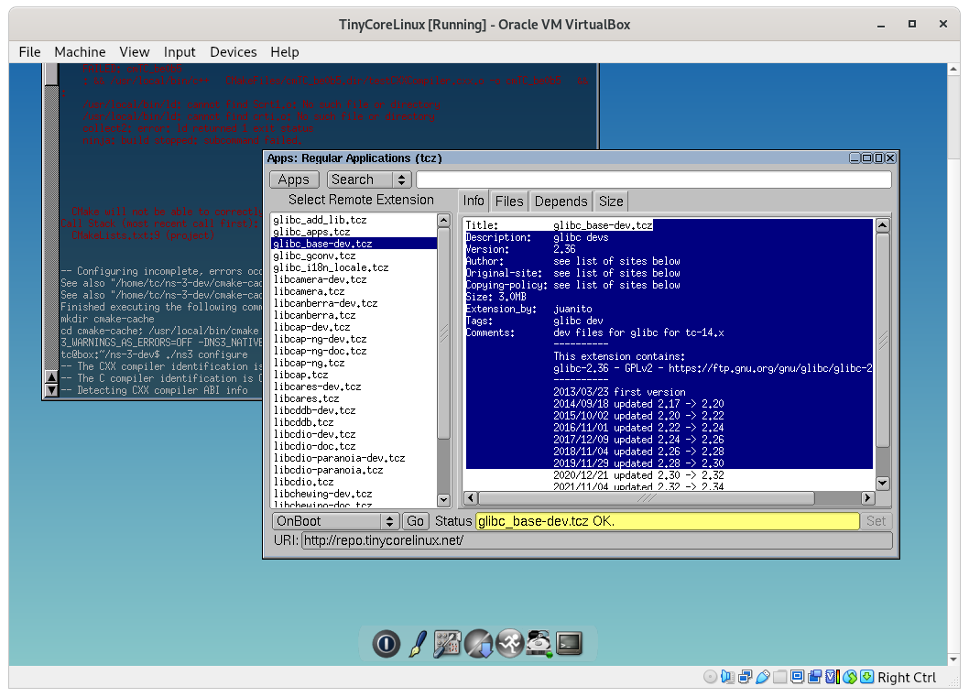Click the URI repository address field
The height and width of the screenshot is (697, 969).
click(x=597, y=540)
